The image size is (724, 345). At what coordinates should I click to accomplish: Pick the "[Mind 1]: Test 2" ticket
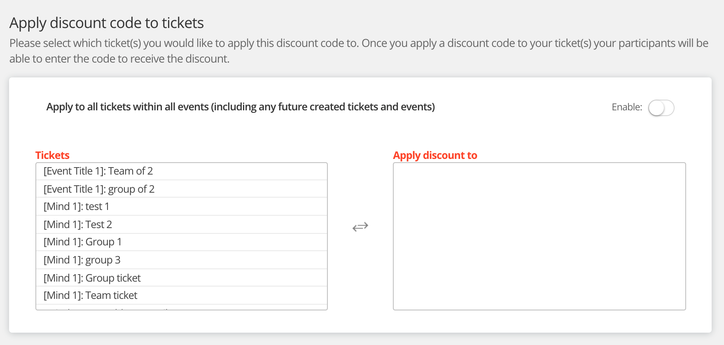[78, 224]
